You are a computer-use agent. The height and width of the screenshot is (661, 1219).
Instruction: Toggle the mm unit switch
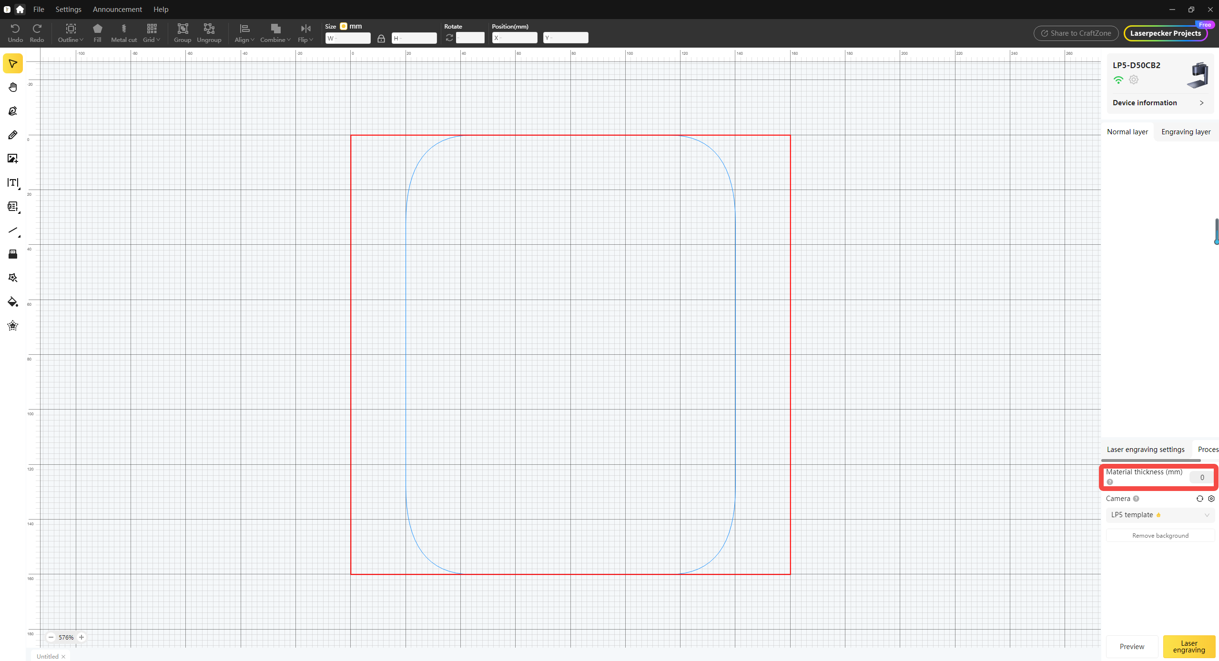[343, 26]
